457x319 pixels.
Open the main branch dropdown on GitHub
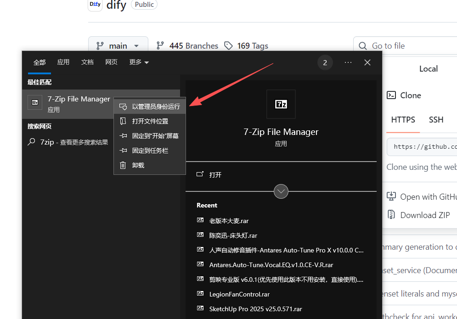coord(118,46)
